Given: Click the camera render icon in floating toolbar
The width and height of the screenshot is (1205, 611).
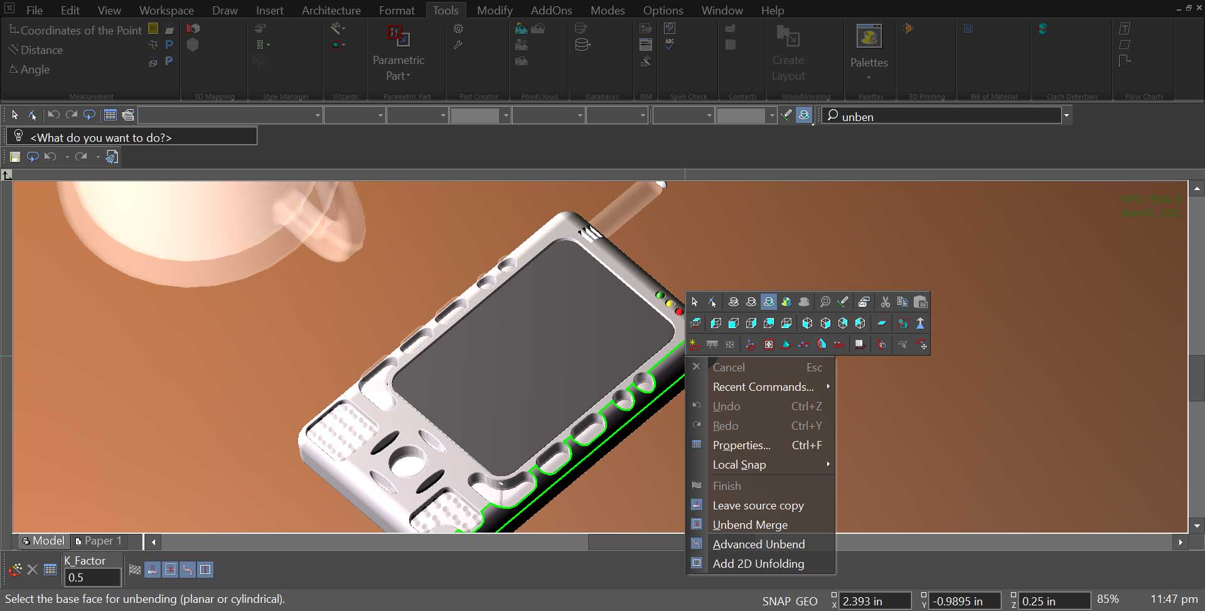Looking at the screenshot, I should point(864,302).
